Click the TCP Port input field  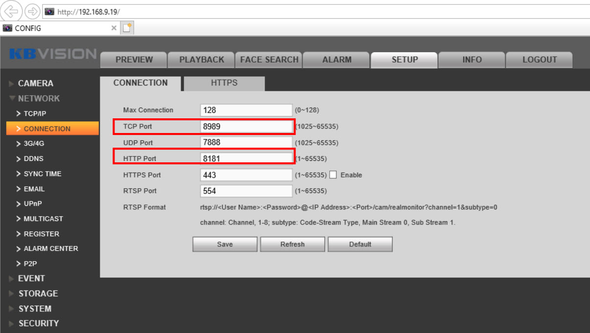click(x=246, y=127)
